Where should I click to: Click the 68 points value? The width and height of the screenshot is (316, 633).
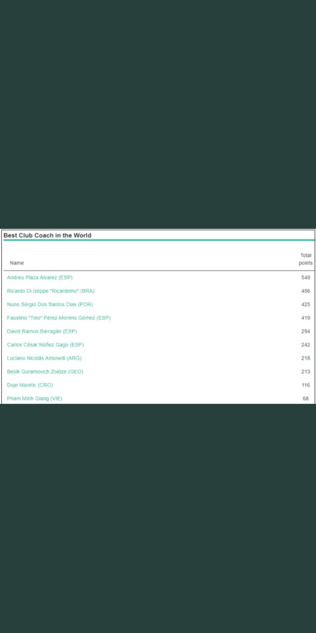[306, 398]
